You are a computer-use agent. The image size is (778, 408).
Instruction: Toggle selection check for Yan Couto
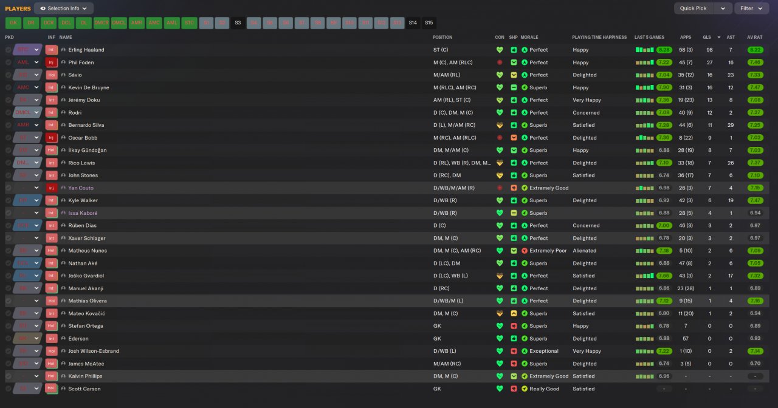pyautogui.click(x=9, y=188)
